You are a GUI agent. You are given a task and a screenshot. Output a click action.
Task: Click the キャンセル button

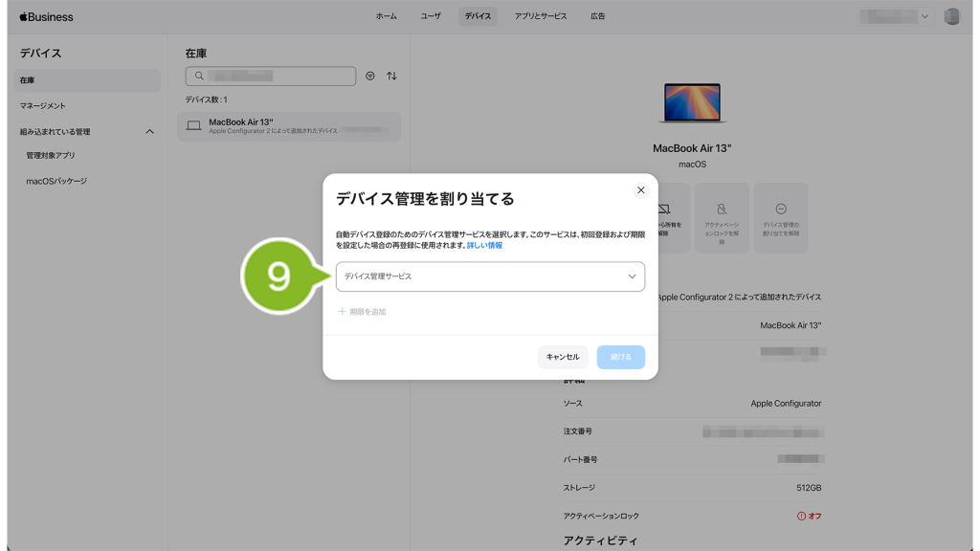pyautogui.click(x=563, y=357)
